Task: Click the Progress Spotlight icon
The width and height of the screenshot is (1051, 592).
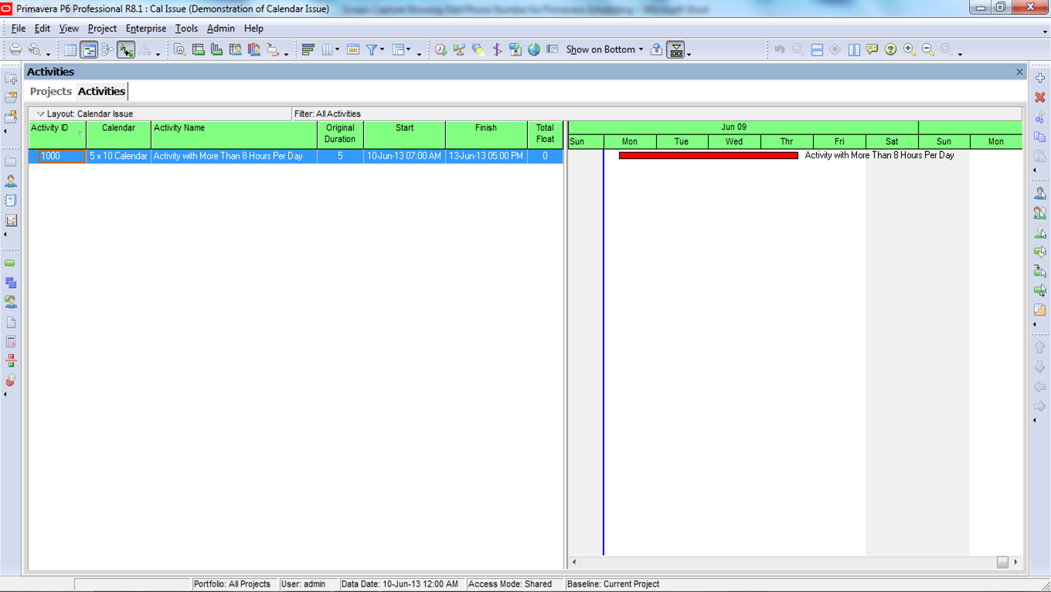Action: 478,49
